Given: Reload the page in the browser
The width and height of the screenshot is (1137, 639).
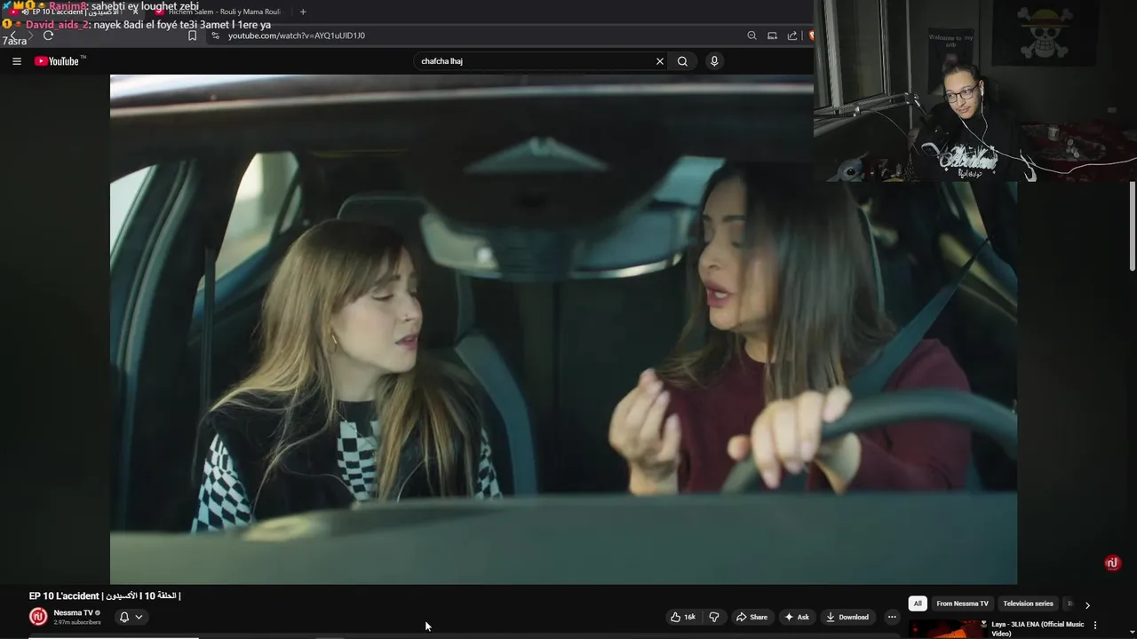Looking at the screenshot, I should (x=48, y=35).
